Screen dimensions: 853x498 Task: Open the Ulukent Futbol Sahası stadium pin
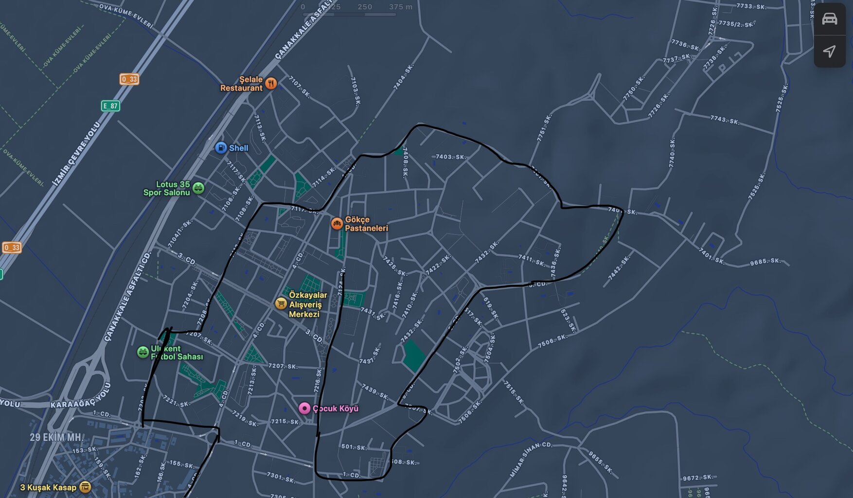click(142, 352)
